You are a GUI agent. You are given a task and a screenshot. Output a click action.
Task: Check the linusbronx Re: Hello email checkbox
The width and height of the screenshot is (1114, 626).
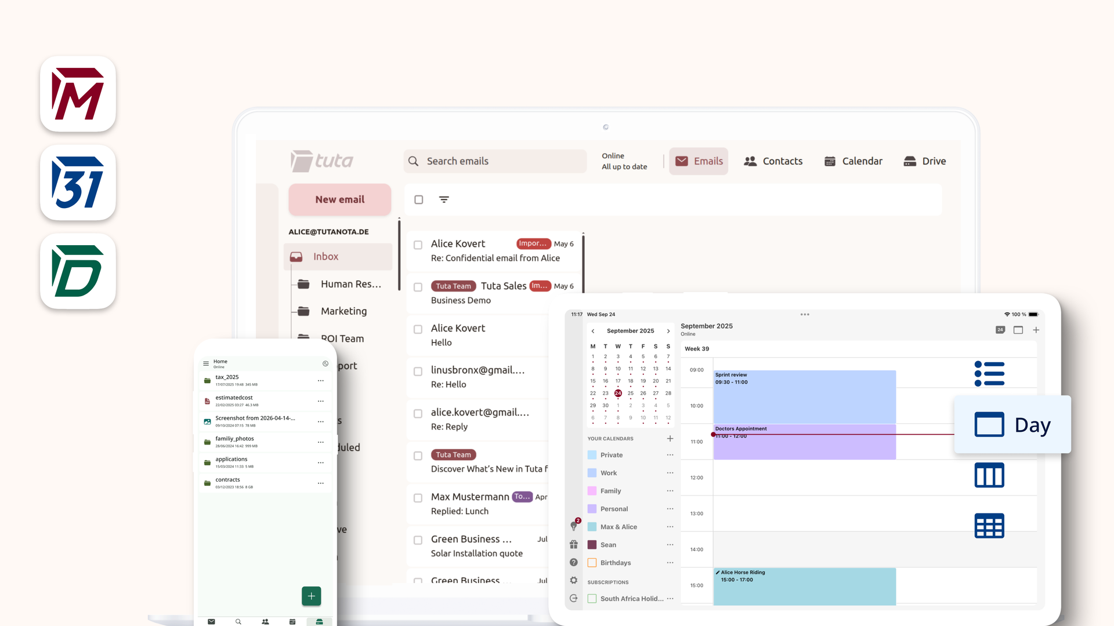coord(418,372)
